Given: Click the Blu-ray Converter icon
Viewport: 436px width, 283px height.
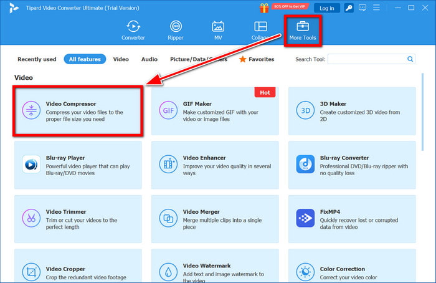Looking at the screenshot, I should coord(305,164).
